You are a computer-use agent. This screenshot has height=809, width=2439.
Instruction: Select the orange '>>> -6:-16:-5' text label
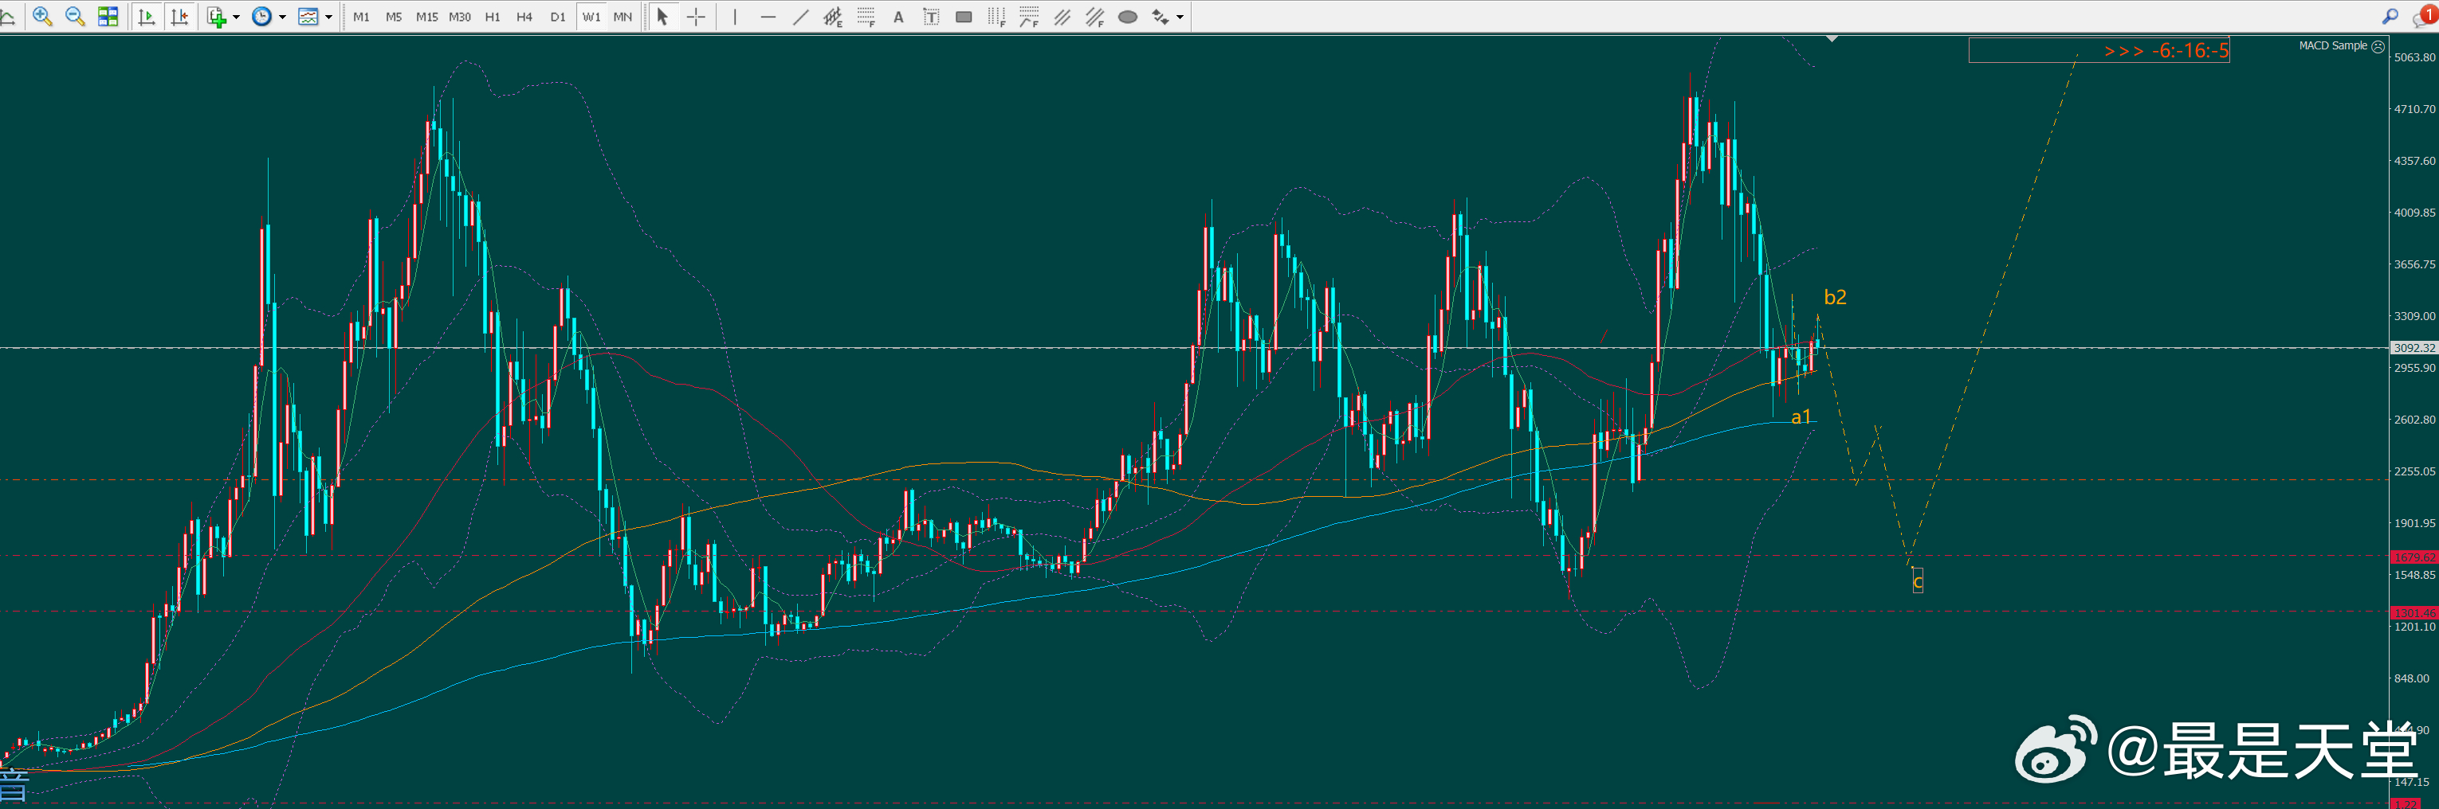(x=2166, y=51)
